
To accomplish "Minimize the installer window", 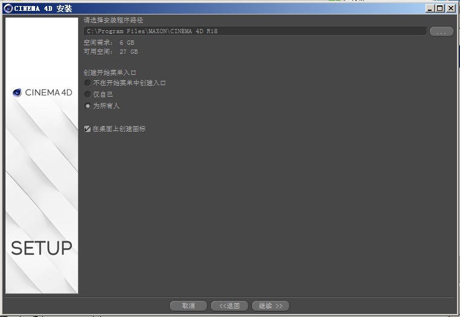I will click(430, 8).
